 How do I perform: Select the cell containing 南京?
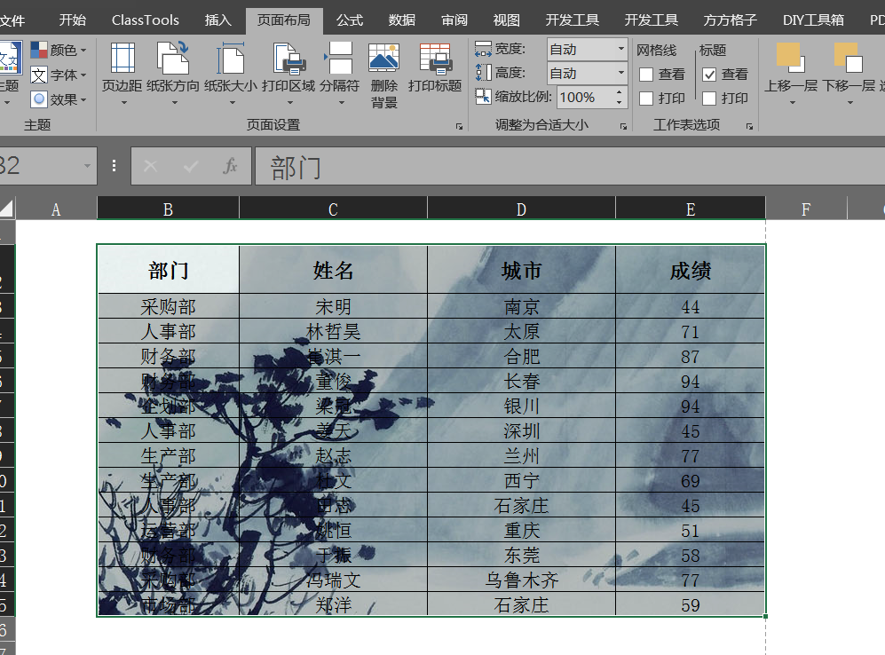pyautogui.click(x=521, y=306)
